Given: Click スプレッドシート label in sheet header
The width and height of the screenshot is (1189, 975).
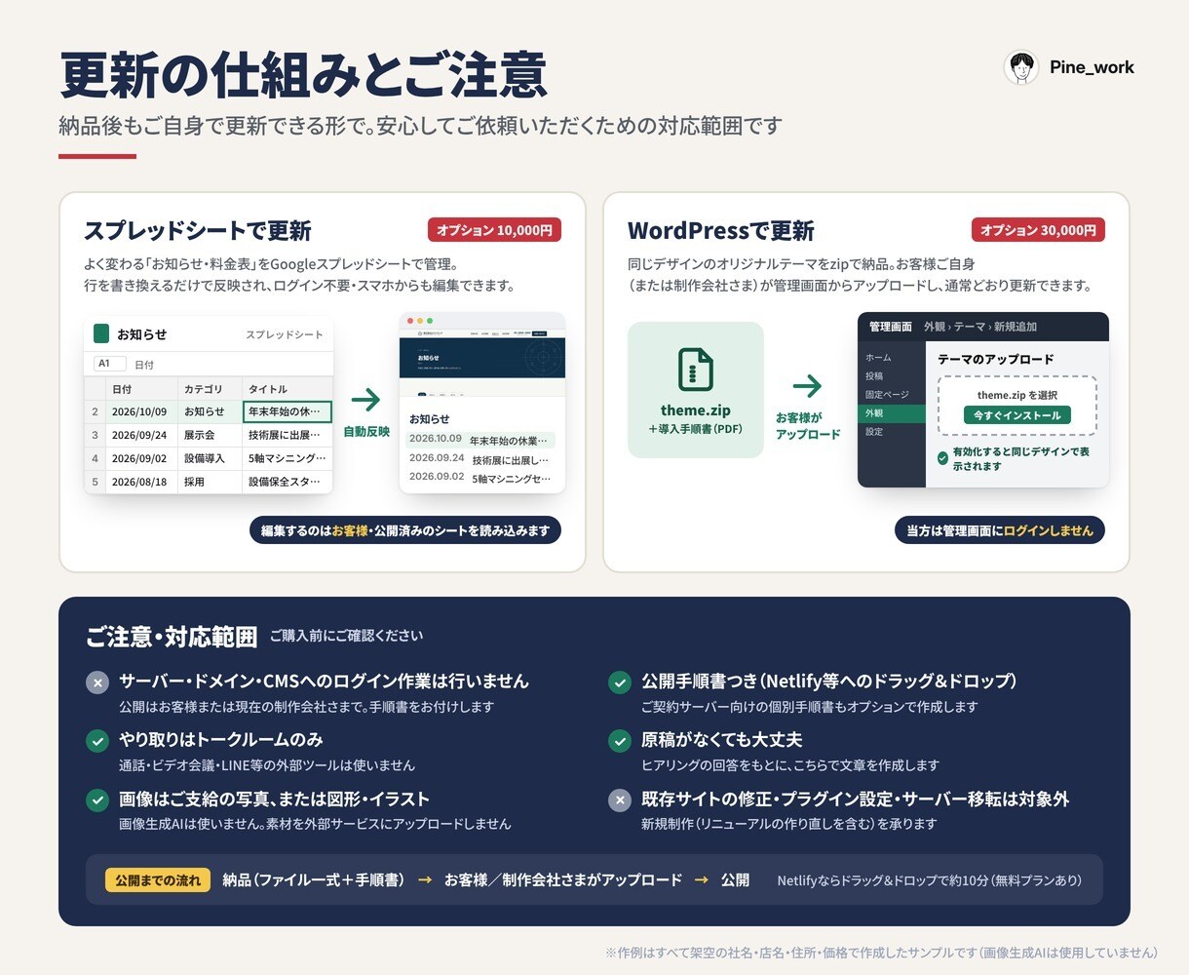Looking at the screenshot, I should (285, 334).
